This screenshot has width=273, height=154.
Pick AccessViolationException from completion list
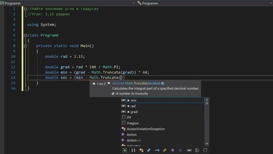(163, 129)
